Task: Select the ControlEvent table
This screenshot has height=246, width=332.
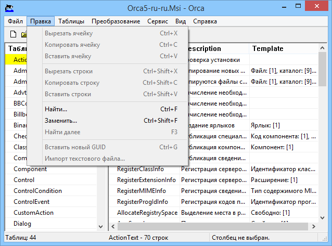Action: [31, 202]
